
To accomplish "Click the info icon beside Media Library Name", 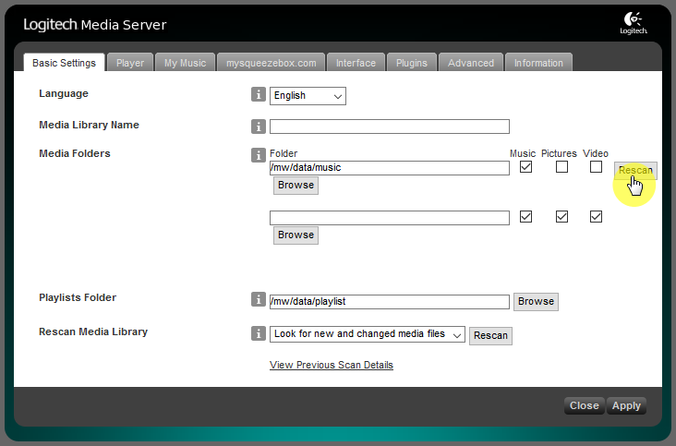I will tap(259, 127).
